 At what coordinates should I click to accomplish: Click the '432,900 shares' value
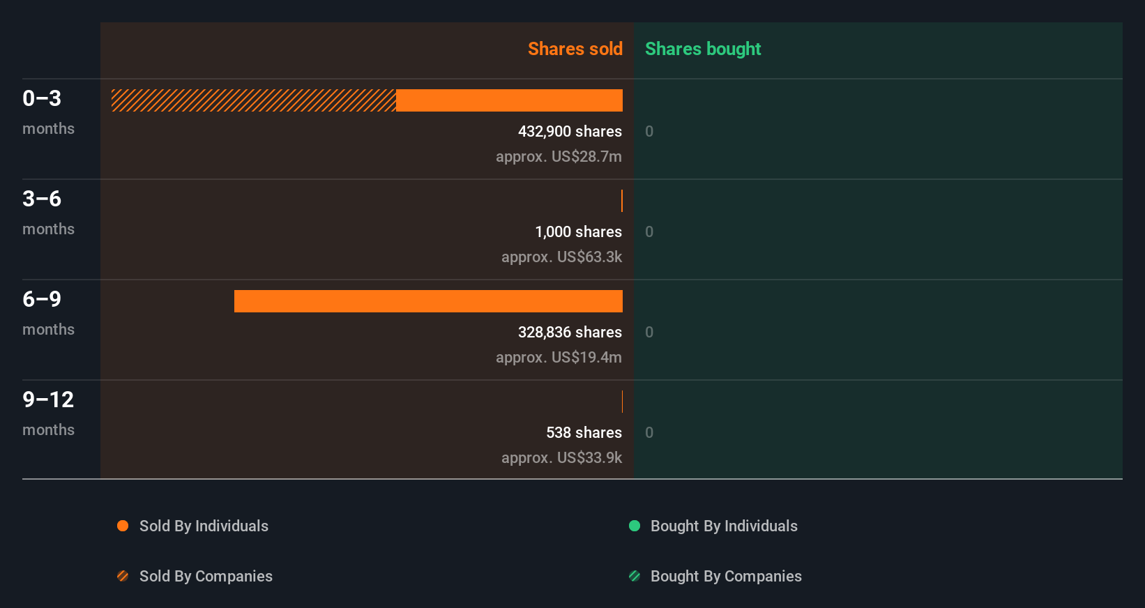tap(570, 132)
